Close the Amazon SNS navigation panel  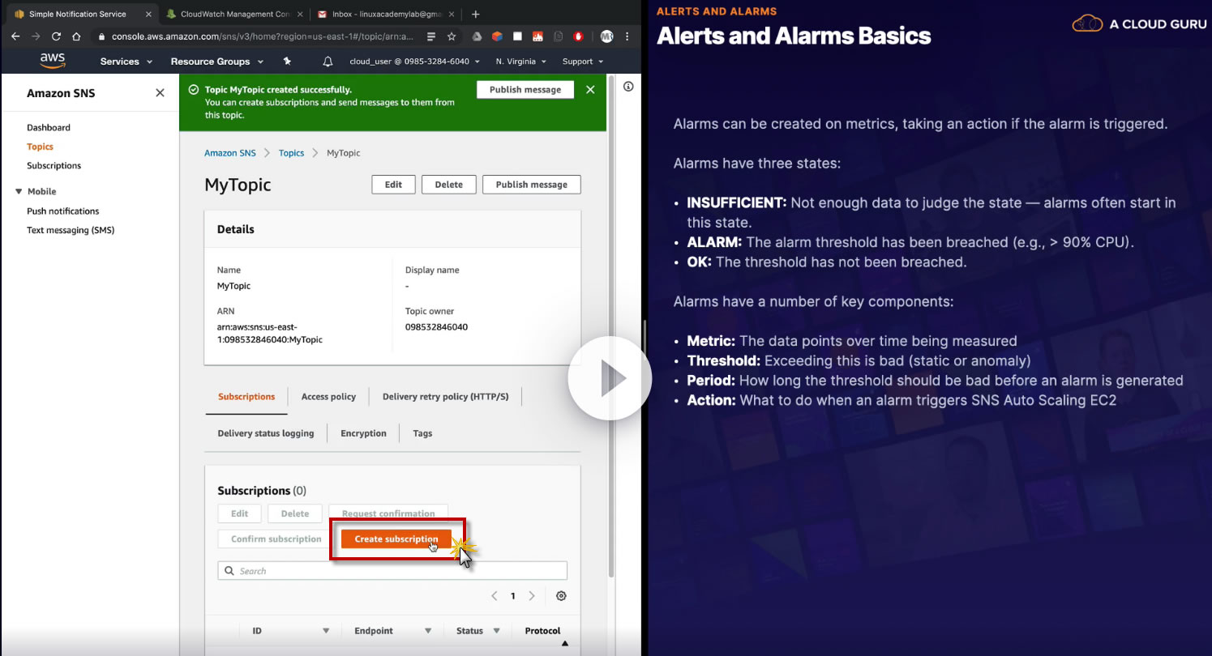(x=160, y=93)
